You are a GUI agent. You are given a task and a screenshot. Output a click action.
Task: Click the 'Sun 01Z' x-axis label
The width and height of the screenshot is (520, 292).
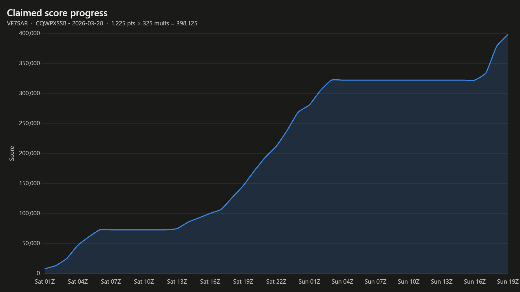309,282
